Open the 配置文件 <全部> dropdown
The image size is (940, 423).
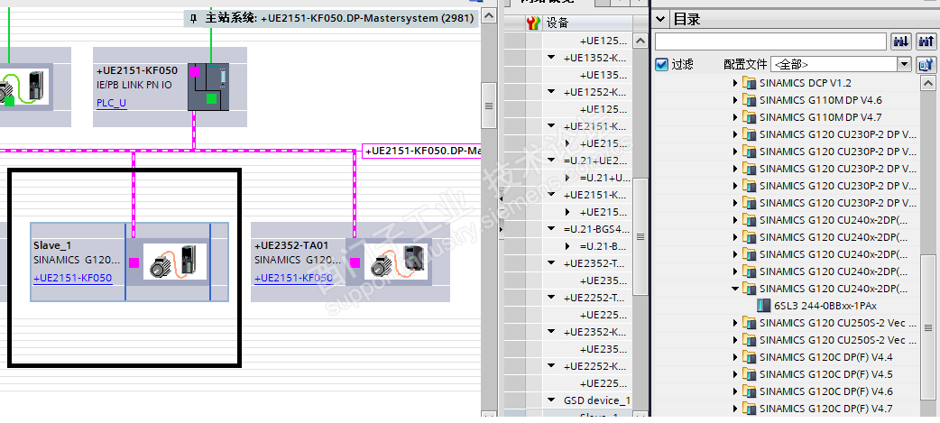coord(904,64)
